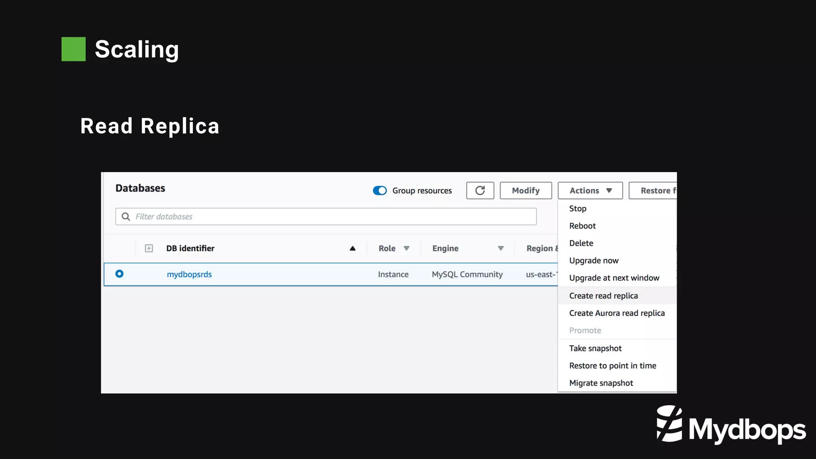The height and width of the screenshot is (459, 816).
Task: Choose Create Aurora read replica
Action: [617, 313]
